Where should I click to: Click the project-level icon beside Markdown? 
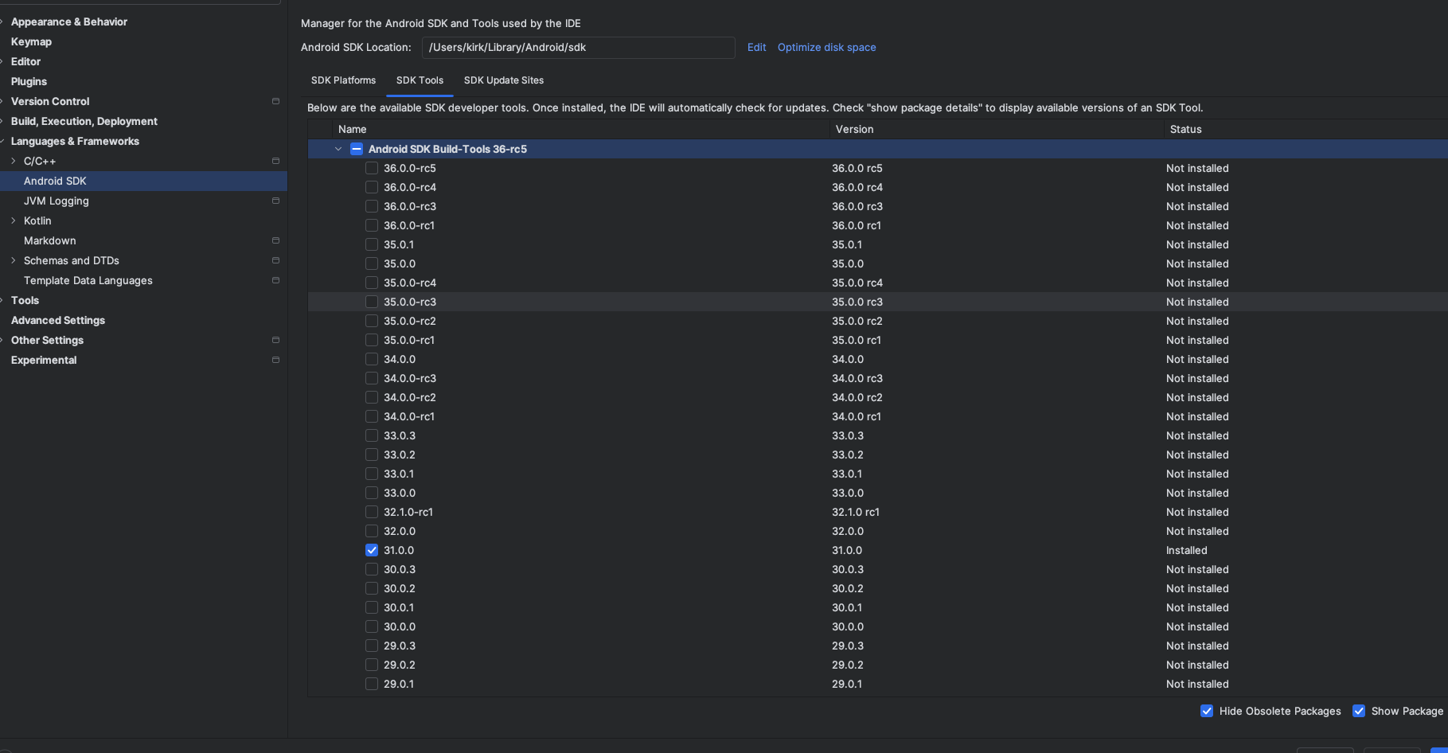click(275, 240)
